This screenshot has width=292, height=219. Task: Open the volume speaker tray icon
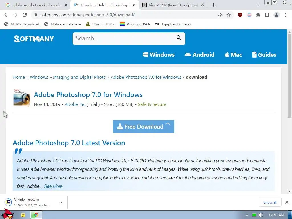pyautogui.click(x=261, y=215)
